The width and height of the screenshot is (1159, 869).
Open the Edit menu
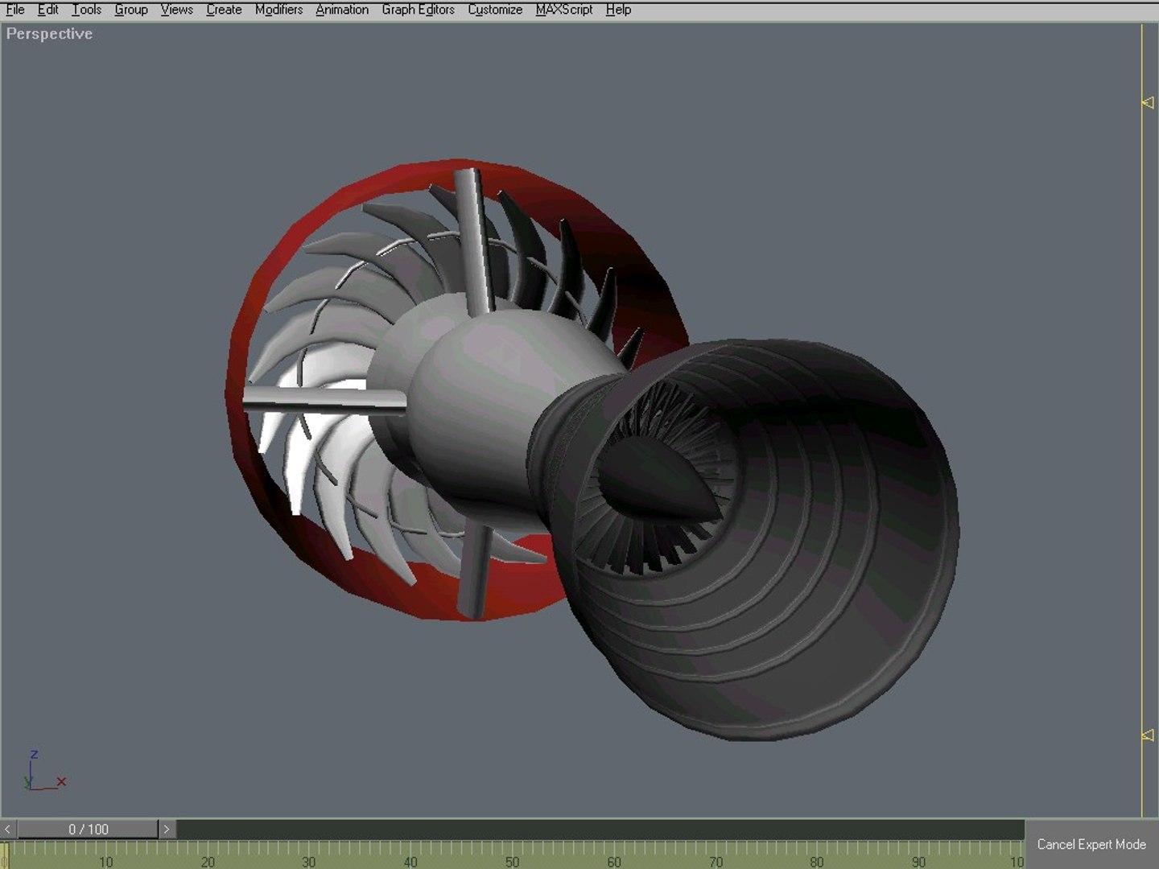click(x=47, y=10)
